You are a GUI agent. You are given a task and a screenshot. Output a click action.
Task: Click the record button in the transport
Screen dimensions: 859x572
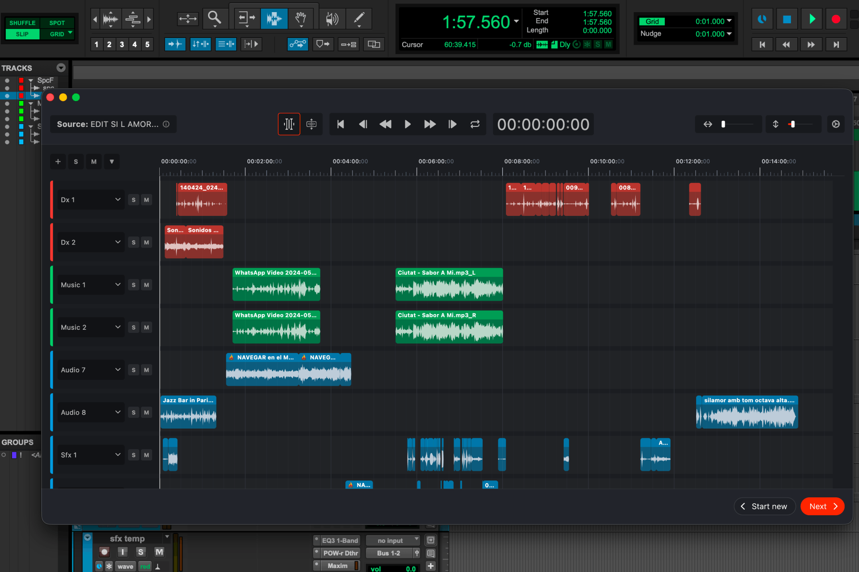click(836, 19)
